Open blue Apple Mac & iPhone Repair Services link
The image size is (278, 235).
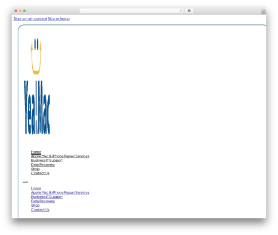tap(60, 193)
